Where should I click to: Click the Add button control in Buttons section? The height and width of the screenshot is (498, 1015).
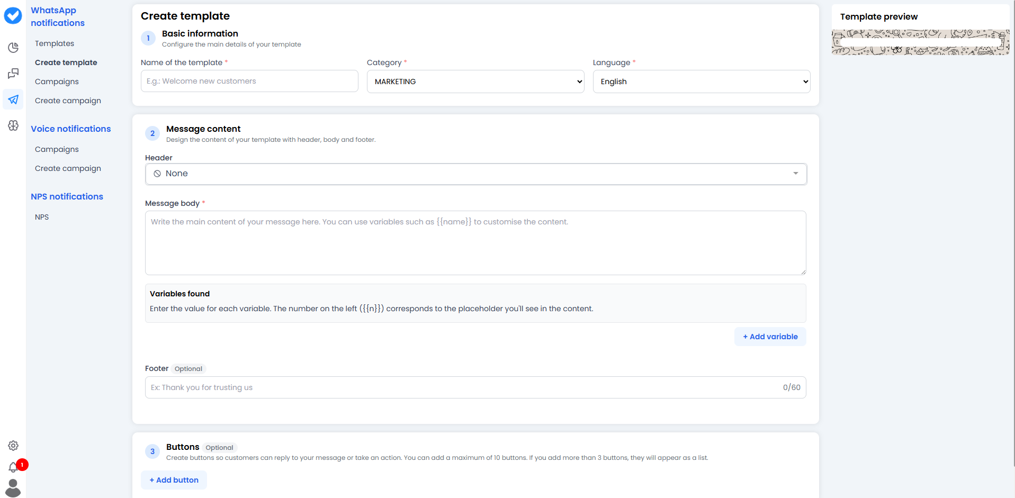tap(174, 480)
